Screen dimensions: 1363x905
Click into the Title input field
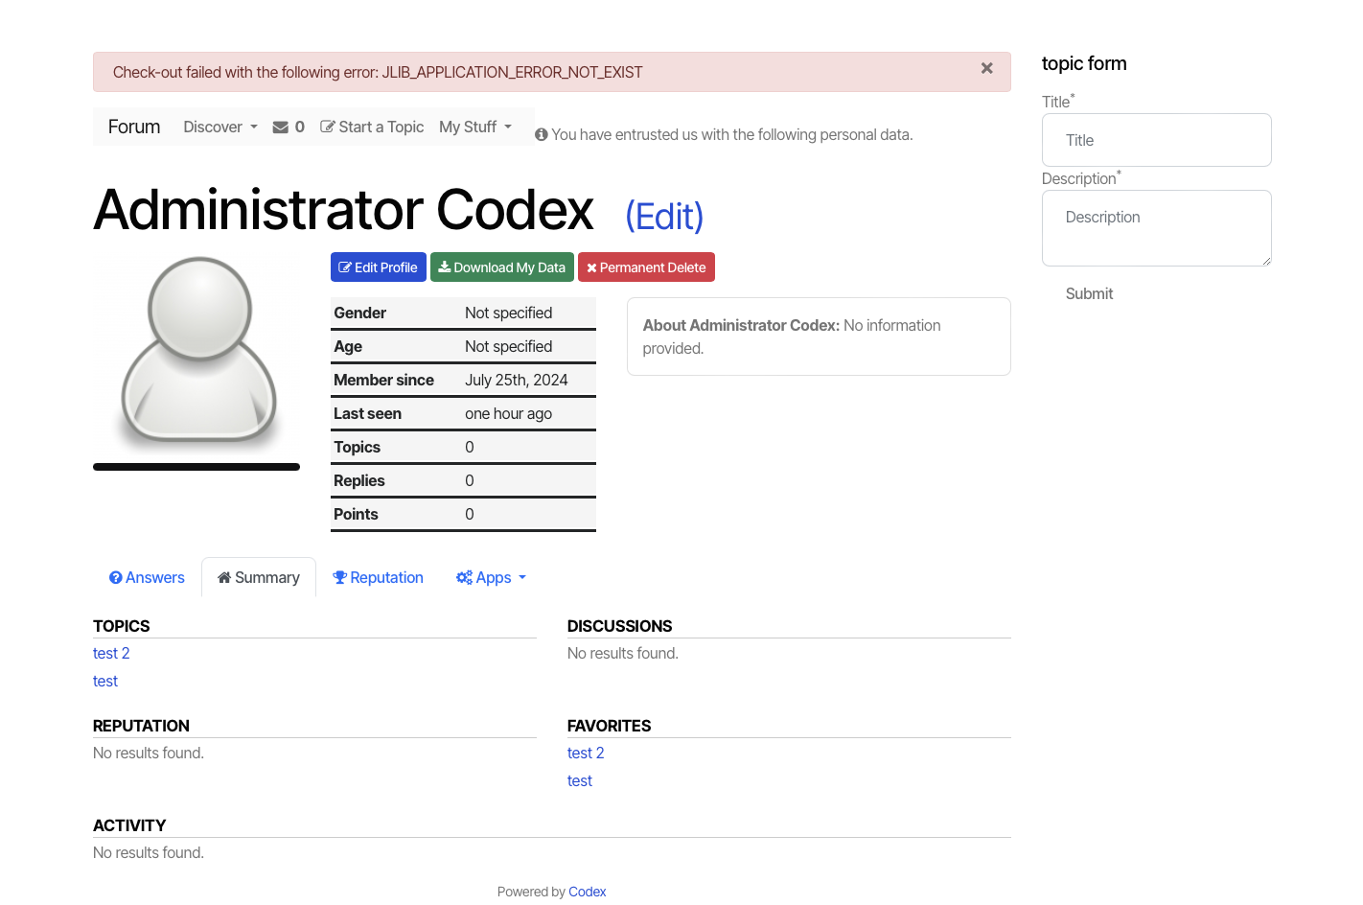(1156, 140)
